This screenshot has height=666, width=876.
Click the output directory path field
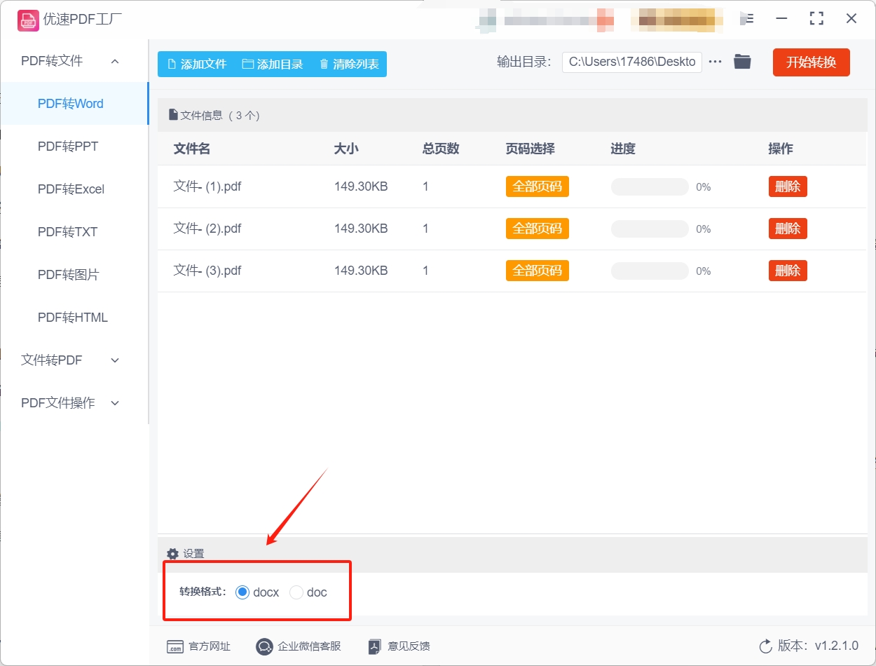tap(631, 62)
